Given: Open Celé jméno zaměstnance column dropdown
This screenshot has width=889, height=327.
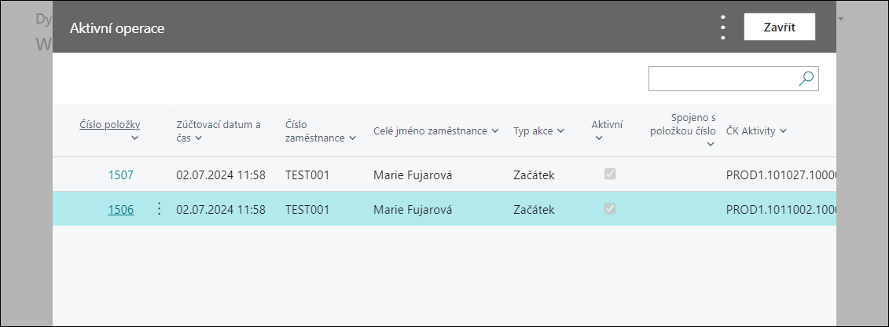Looking at the screenshot, I should click(495, 131).
